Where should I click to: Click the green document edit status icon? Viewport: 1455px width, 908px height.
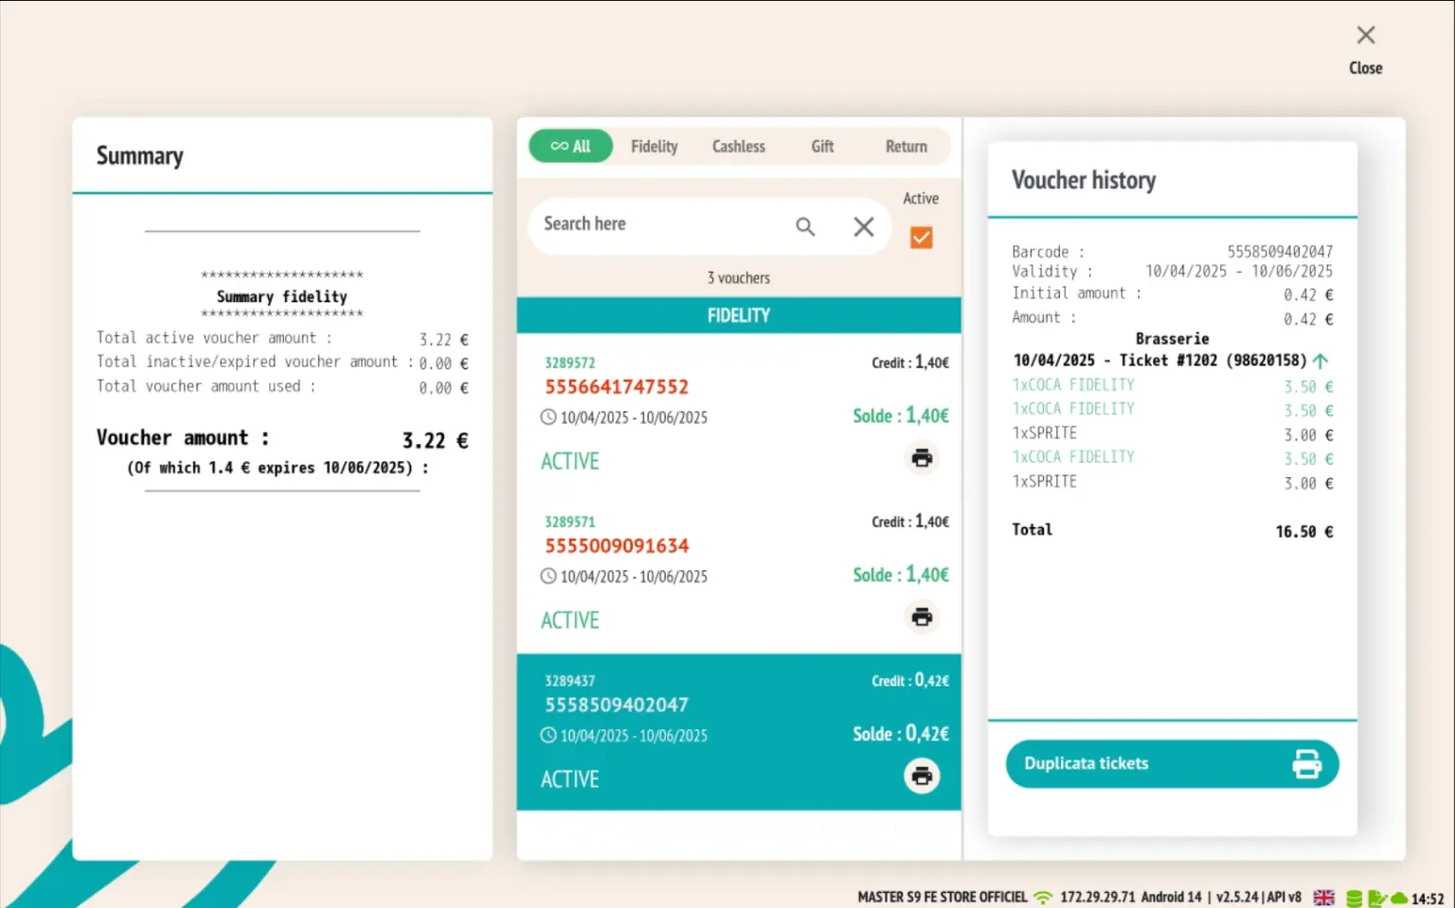pyautogui.click(x=1376, y=898)
